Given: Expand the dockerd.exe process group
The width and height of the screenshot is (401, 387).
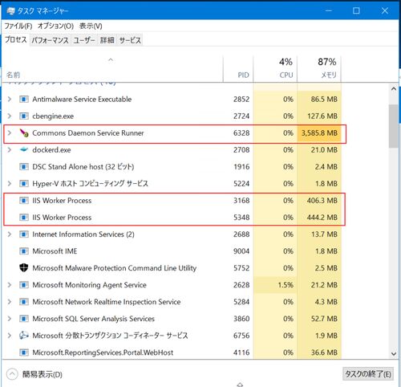Looking at the screenshot, I should click(x=10, y=150).
